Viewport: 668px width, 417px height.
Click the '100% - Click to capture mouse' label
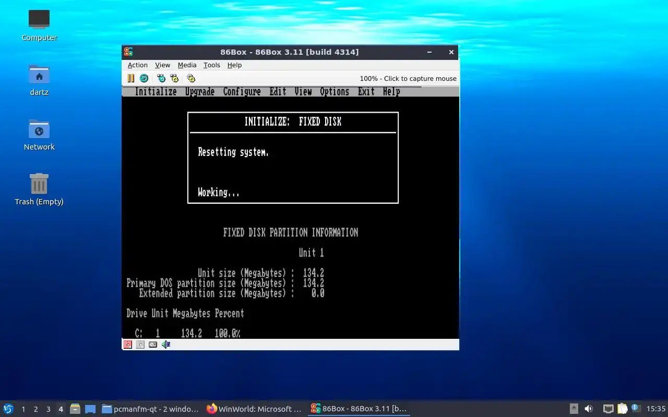408,79
